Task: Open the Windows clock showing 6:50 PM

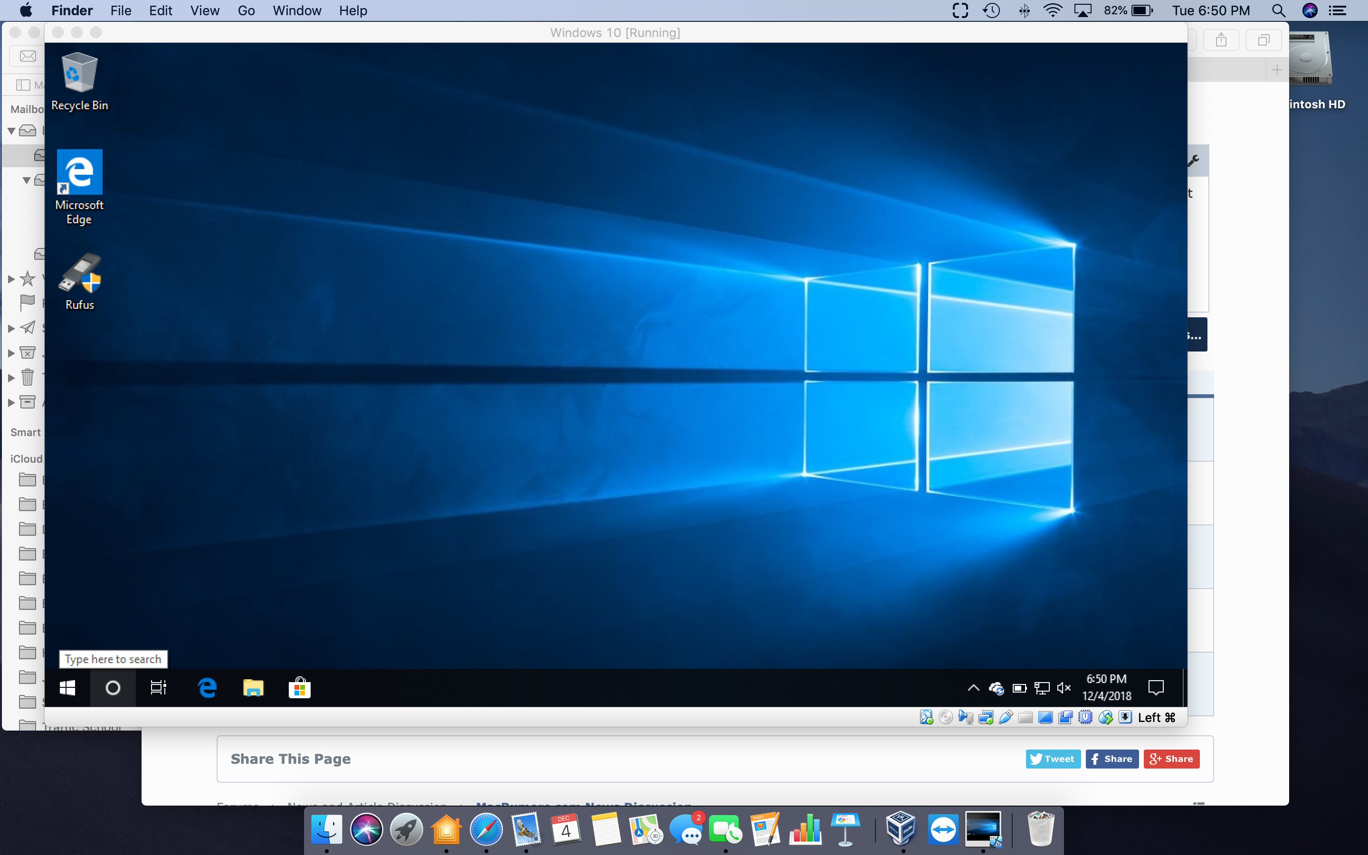Action: pyautogui.click(x=1106, y=688)
